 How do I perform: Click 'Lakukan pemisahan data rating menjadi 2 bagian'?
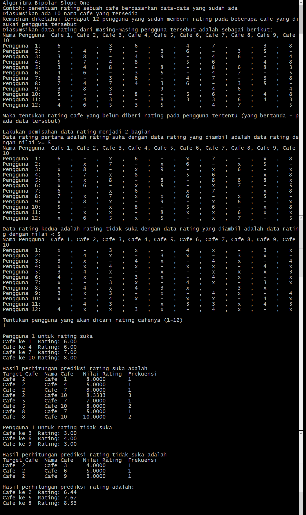click(76, 132)
